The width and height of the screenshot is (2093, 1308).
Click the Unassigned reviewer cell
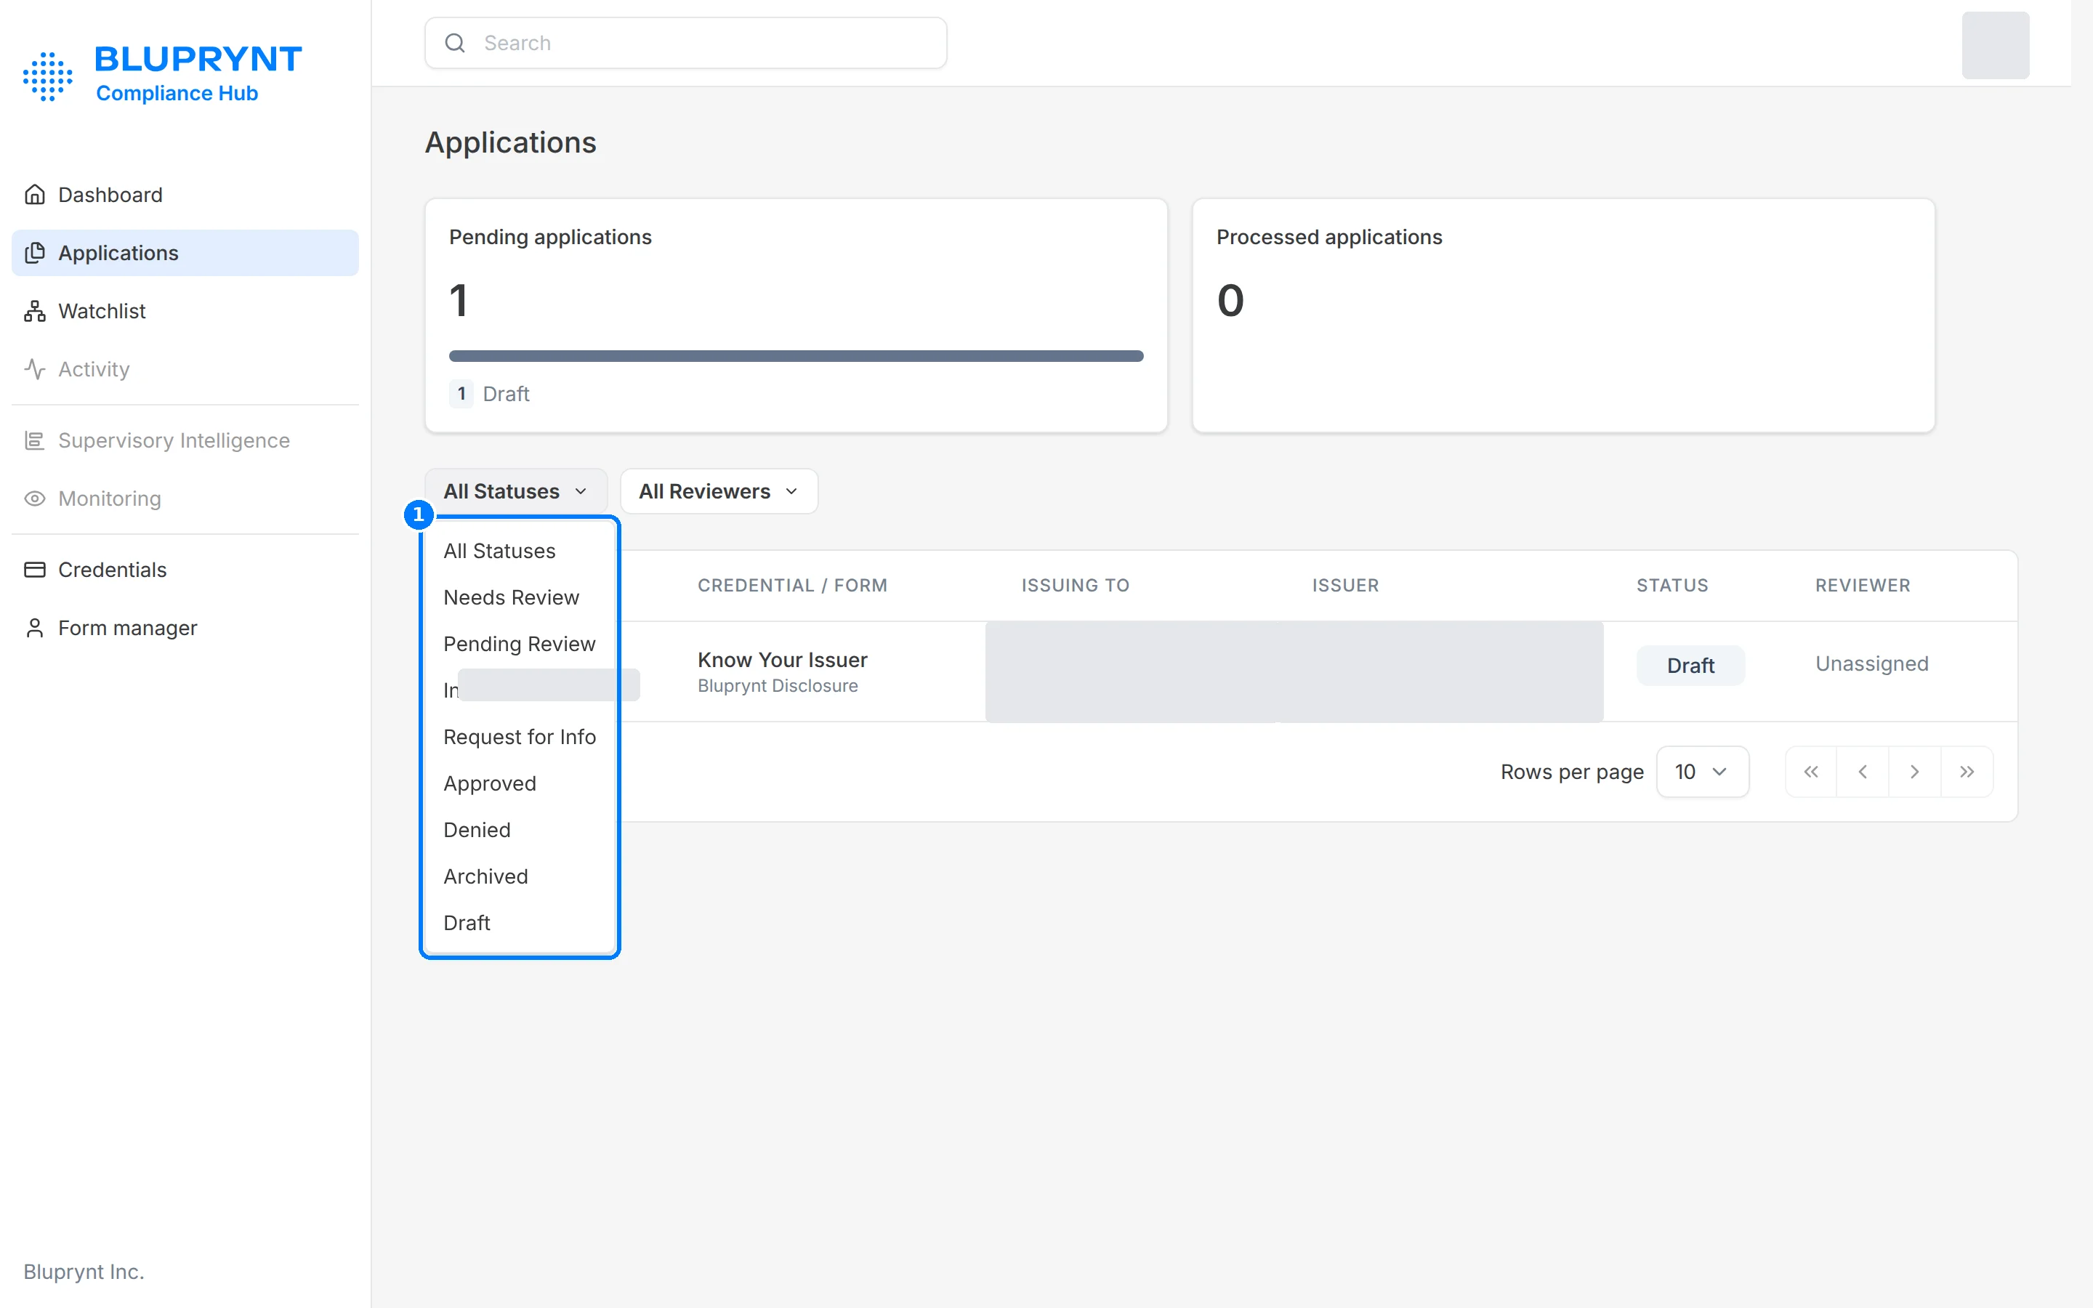[x=1871, y=663]
